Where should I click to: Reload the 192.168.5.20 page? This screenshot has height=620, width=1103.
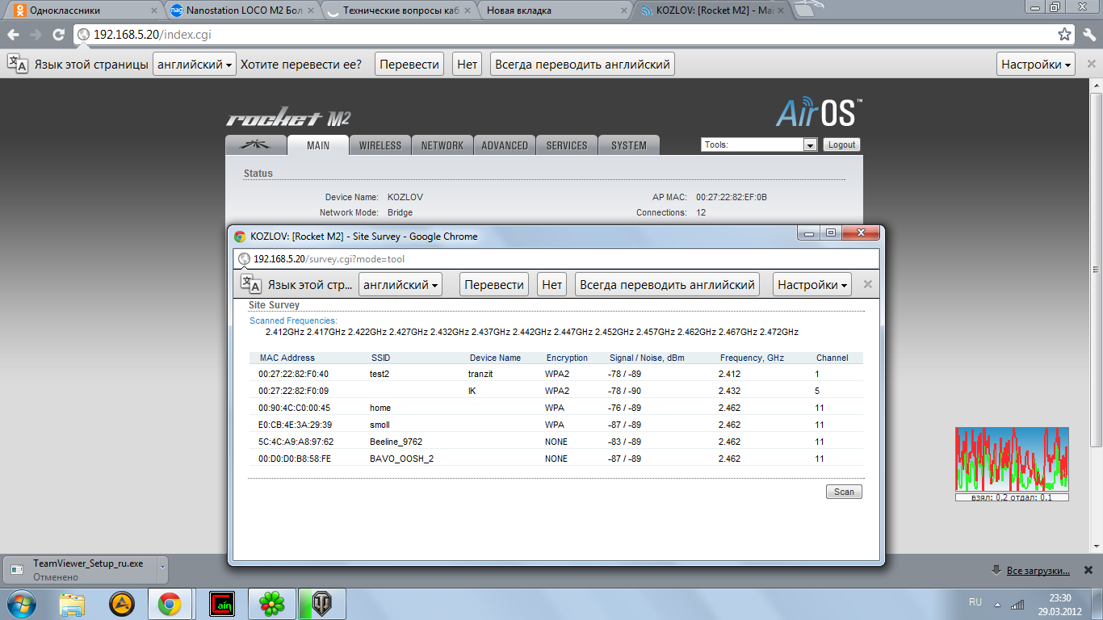point(58,35)
